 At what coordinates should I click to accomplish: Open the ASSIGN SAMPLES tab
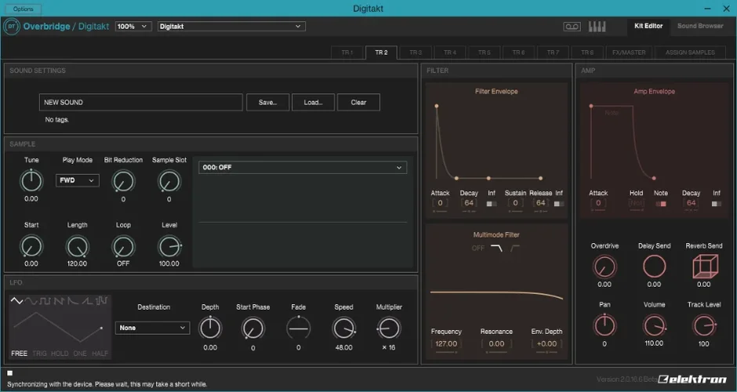pyautogui.click(x=690, y=53)
